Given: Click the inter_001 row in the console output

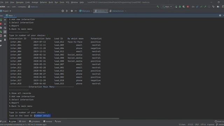Looking at the screenshot, I should [x=55, y=42].
